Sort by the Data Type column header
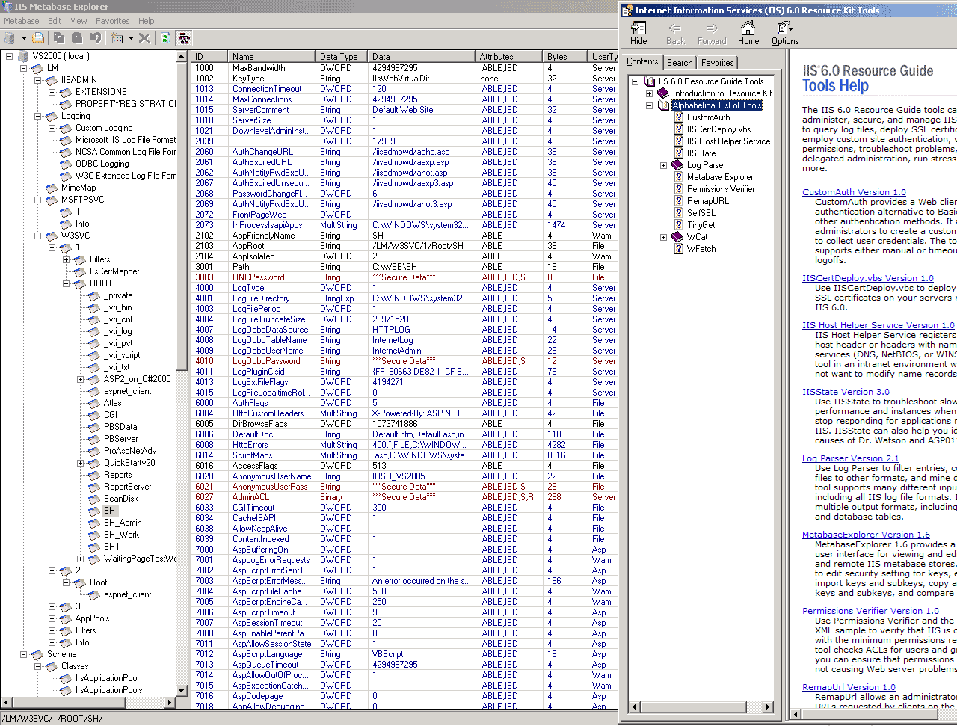The height and width of the screenshot is (726, 957). [342, 56]
